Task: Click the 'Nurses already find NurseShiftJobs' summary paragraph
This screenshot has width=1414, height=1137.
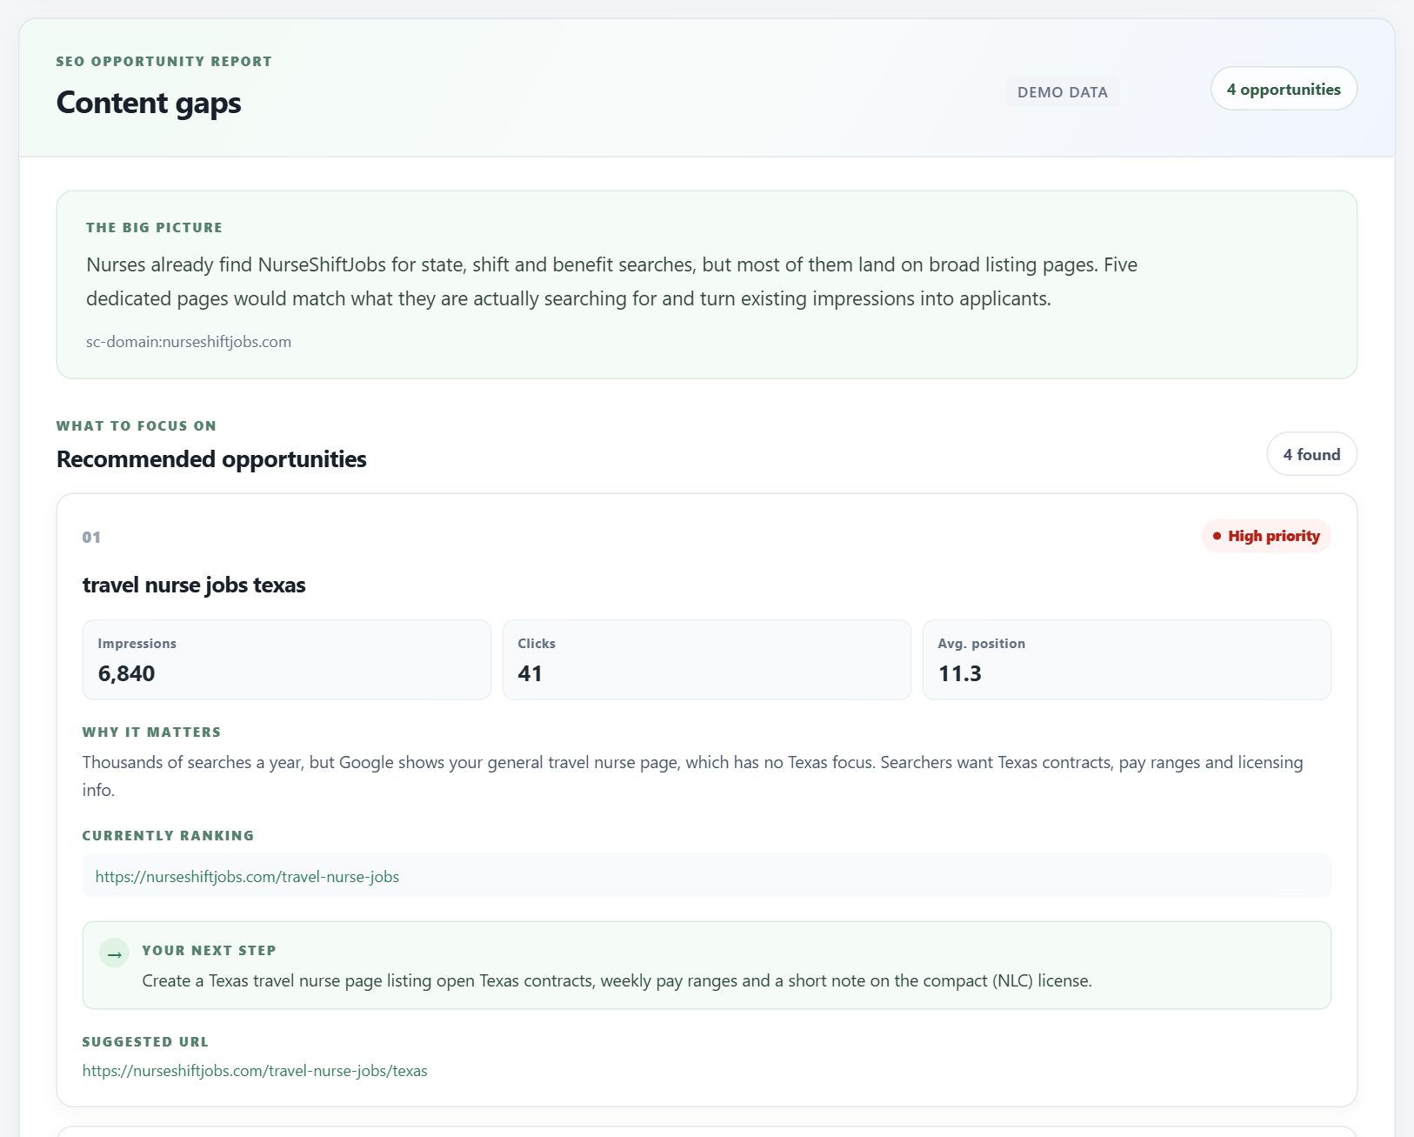Action: point(612,282)
